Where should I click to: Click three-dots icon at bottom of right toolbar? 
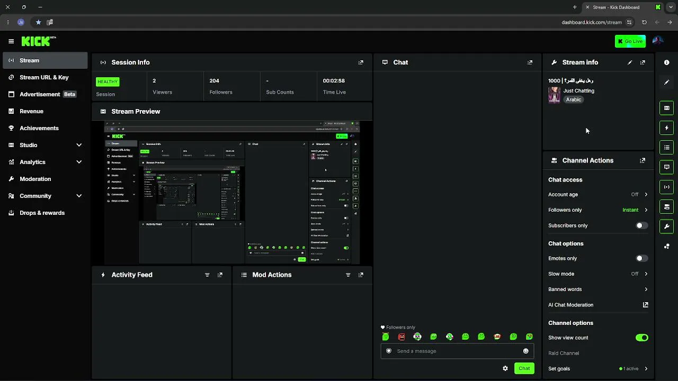tap(667, 246)
